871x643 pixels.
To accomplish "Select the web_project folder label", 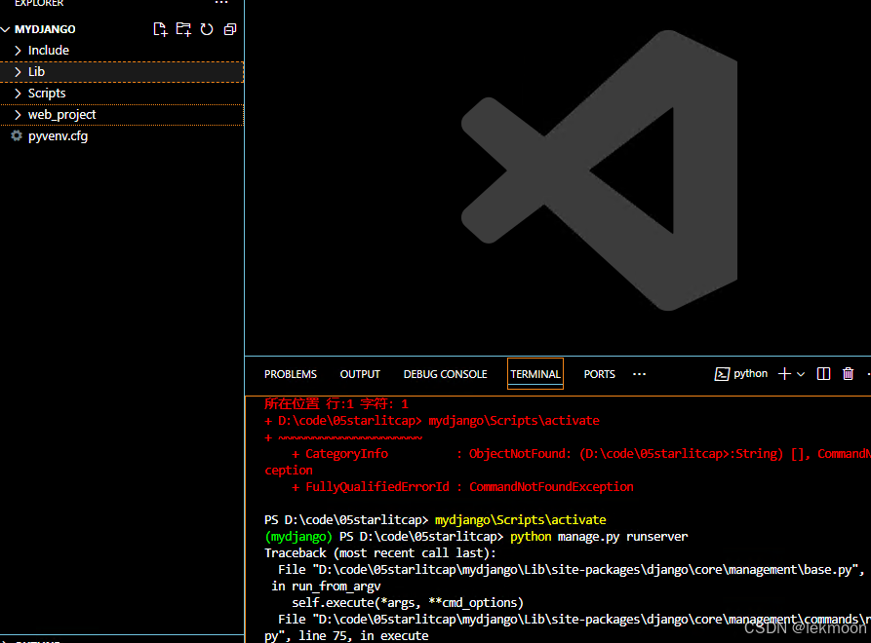I will pyautogui.click(x=62, y=115).
